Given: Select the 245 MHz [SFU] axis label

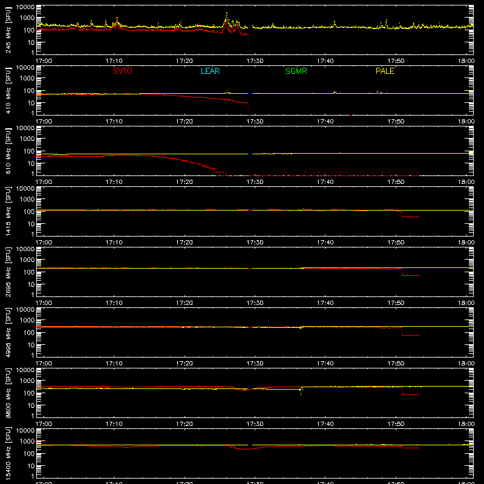Looking at the screenshot, I should (8, 30).
